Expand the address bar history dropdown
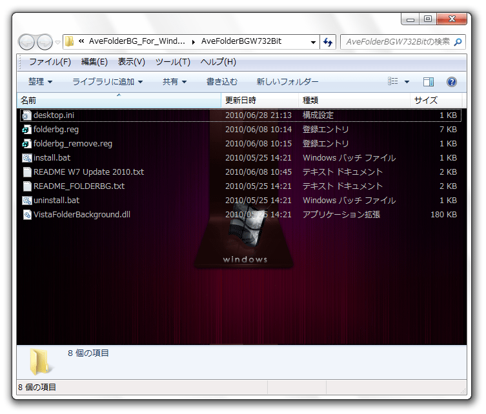 tap(314, 42)
